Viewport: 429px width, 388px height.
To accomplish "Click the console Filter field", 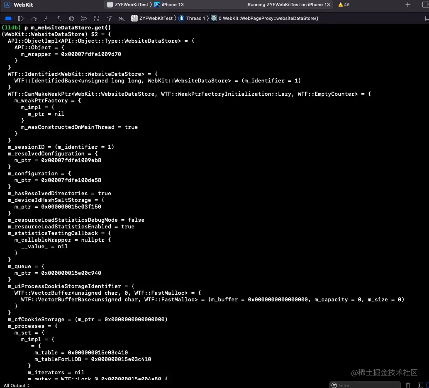I will (365, 385).
